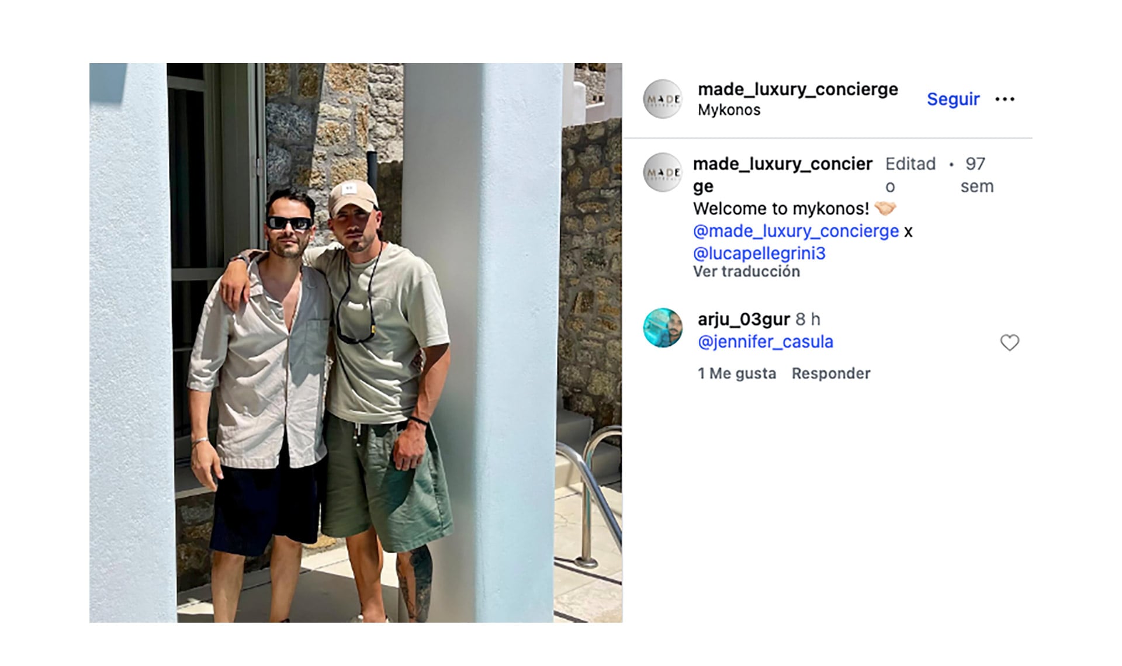Click the 97 sem post timestamp

[x=976, y=175]
